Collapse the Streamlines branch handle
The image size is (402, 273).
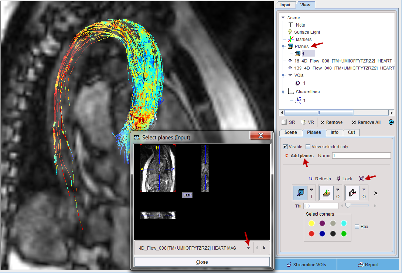[283, 92]
